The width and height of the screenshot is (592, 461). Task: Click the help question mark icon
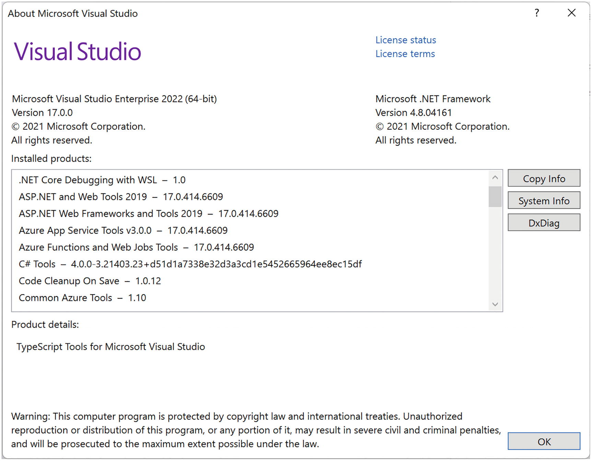click(537, 13)
